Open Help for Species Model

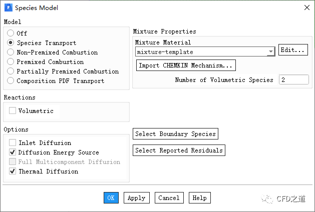point(199,198)
